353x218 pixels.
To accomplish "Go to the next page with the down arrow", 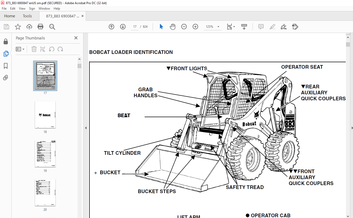I will pyautogui.click(x=123, y=27).
